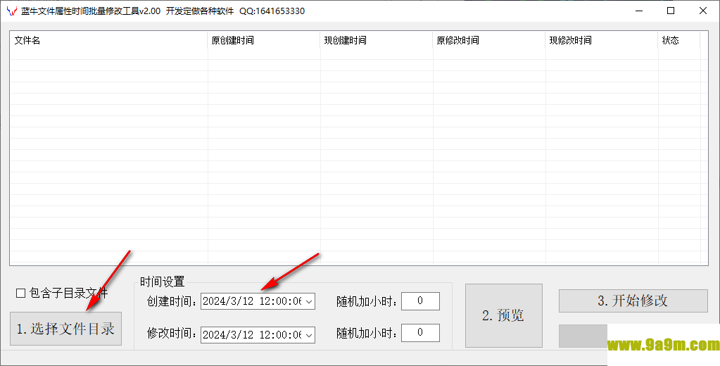Focus 随机加小时 field for 创建时间
The image size is (720, 366).
coord(420,301)
